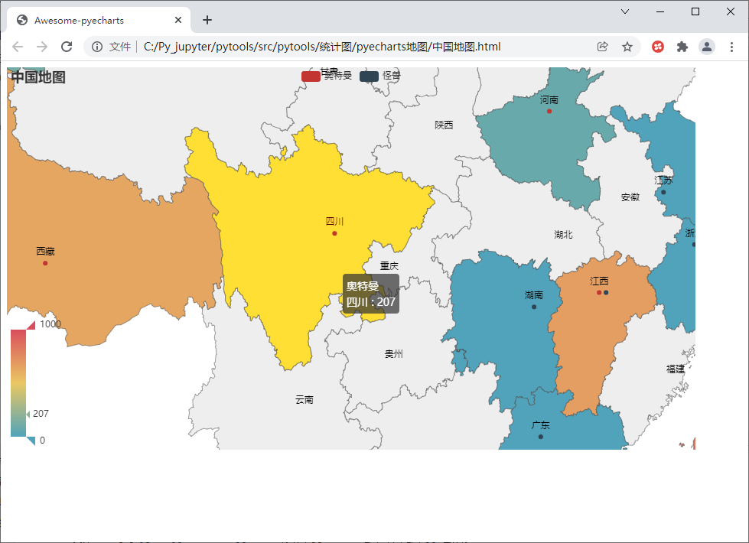Click the dark dot under 广东
749x543 pixels.
(x=541, y=437)
